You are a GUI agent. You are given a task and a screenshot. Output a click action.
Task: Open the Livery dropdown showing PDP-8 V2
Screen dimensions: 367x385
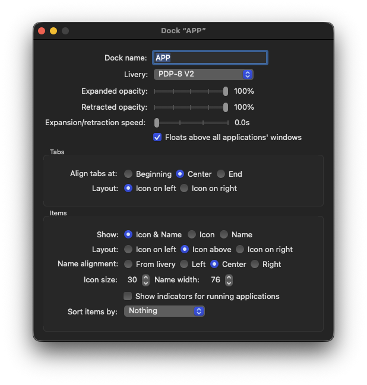click(x=204, y=74)
